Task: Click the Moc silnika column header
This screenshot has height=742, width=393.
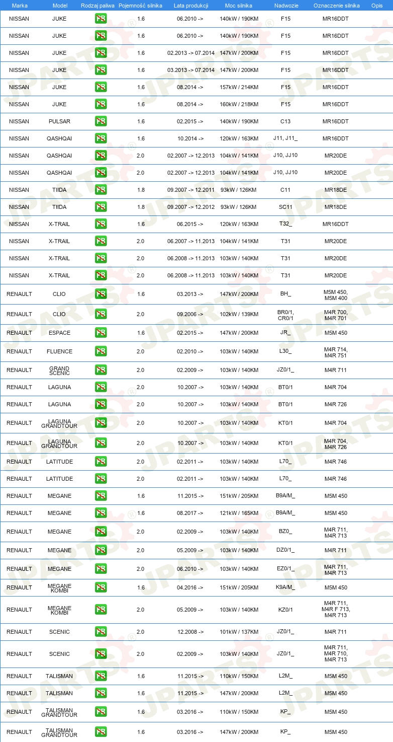Action: coord(239,6)
